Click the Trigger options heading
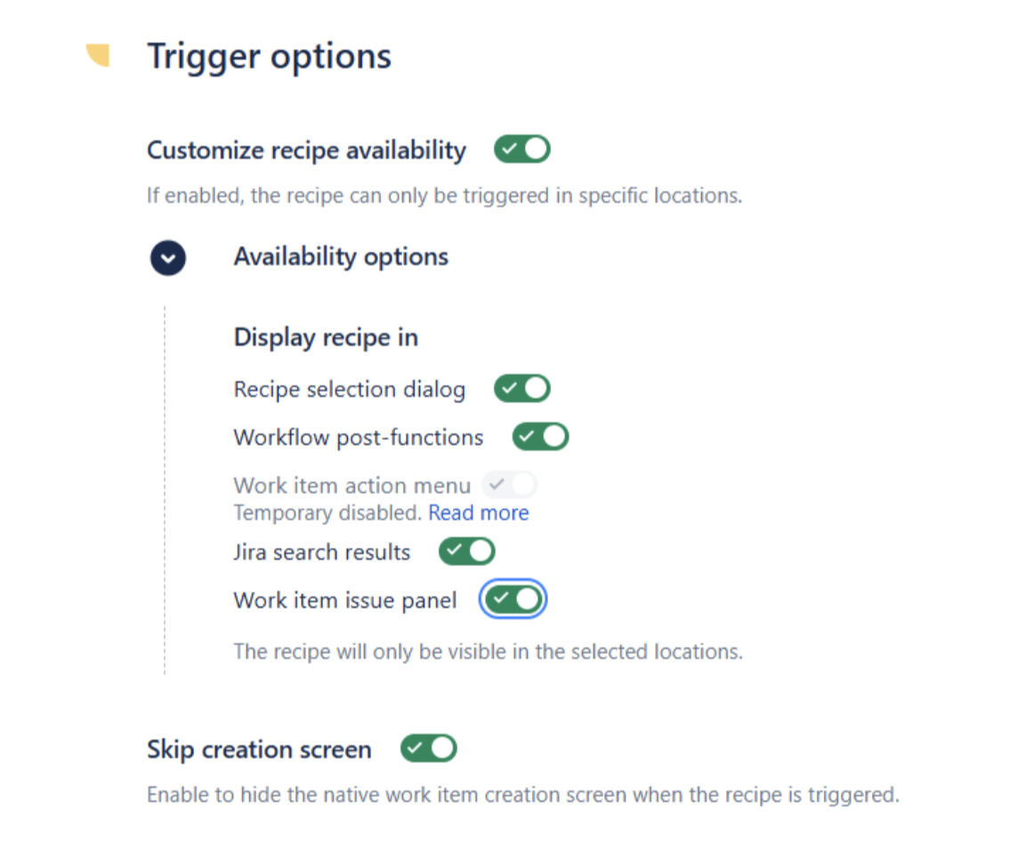 pos(269,56)
